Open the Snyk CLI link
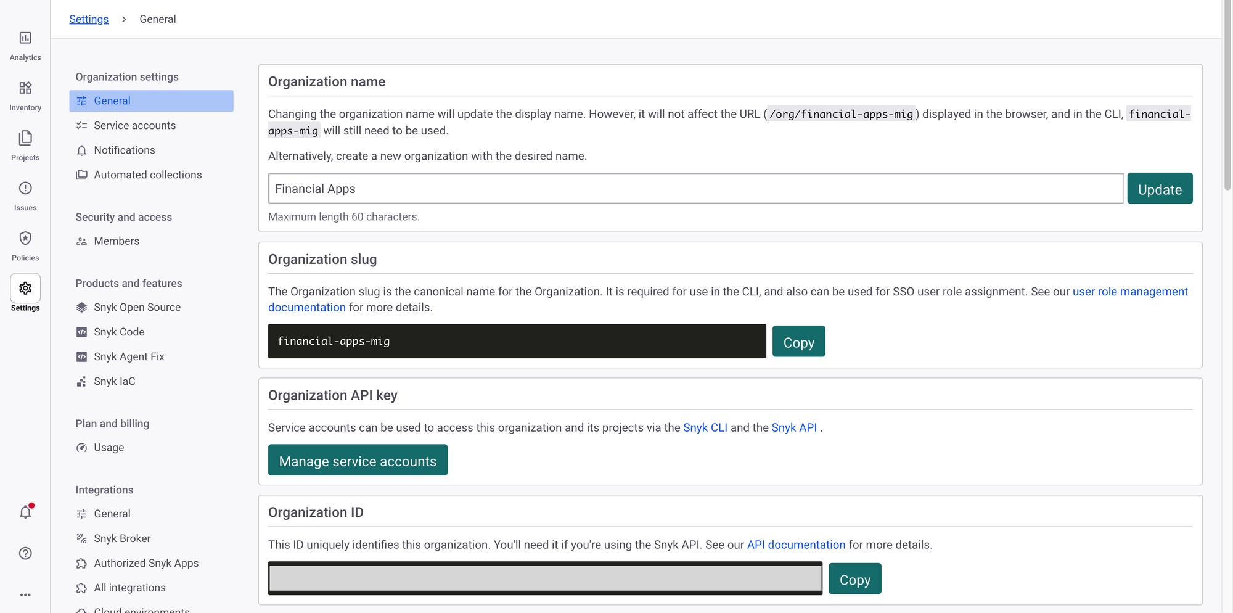Screen dimensions: 1233x613 705,428
